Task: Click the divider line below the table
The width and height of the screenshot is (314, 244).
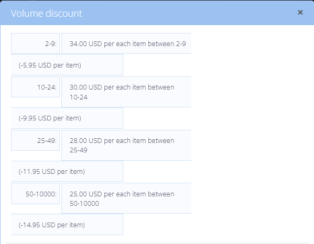Action: (157, 243)
